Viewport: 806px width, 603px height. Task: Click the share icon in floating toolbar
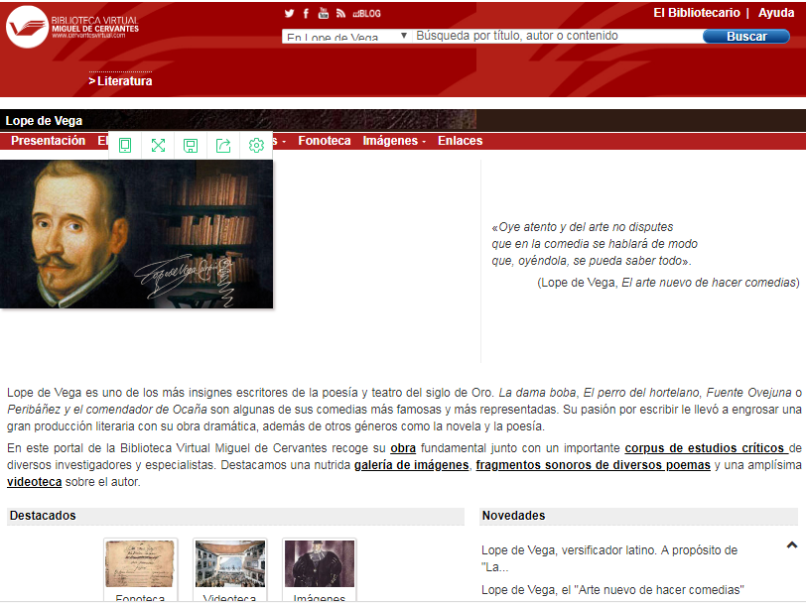[223, 146]
